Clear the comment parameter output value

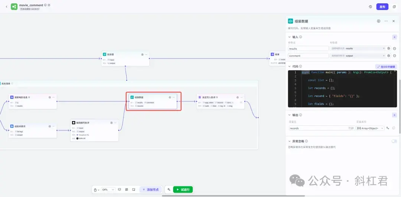[x=384, y=56]
